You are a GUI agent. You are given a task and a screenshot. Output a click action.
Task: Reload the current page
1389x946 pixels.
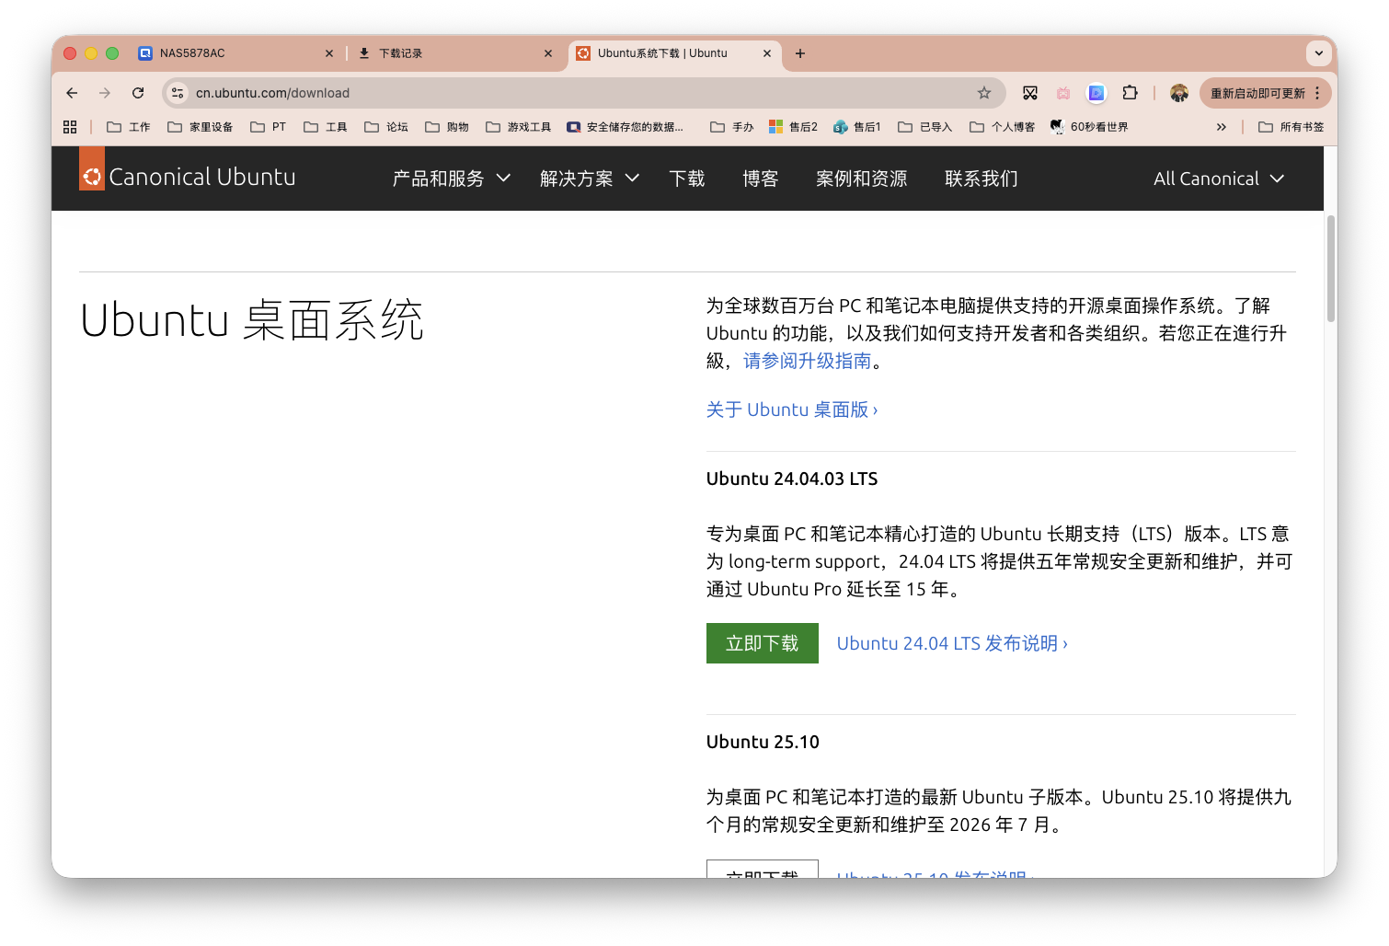coord(138,92)
